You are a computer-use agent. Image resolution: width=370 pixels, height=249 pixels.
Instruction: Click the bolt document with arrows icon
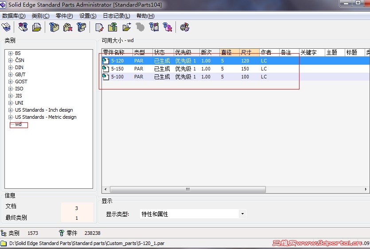click(154, 27)
